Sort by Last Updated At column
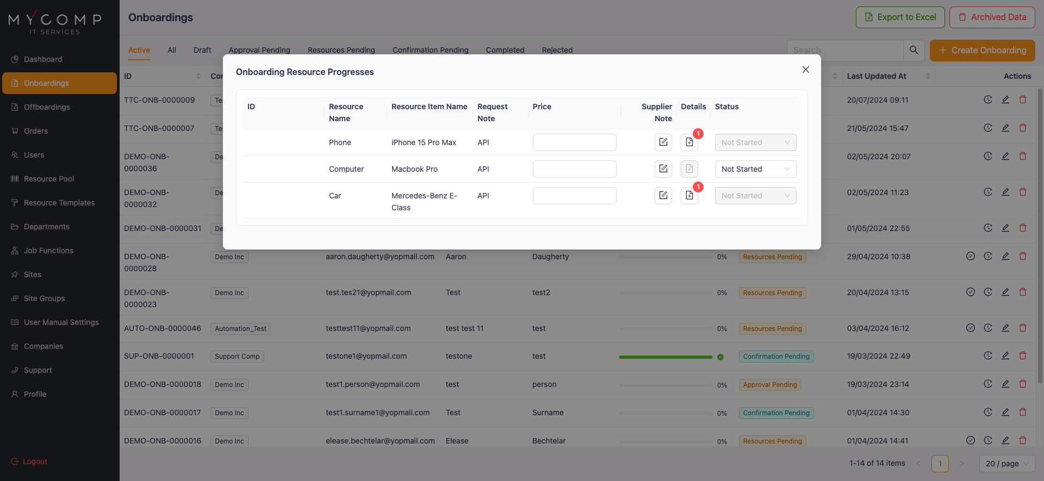The image size is (1044, 481). pyautogui.click(x=928, y=76)
